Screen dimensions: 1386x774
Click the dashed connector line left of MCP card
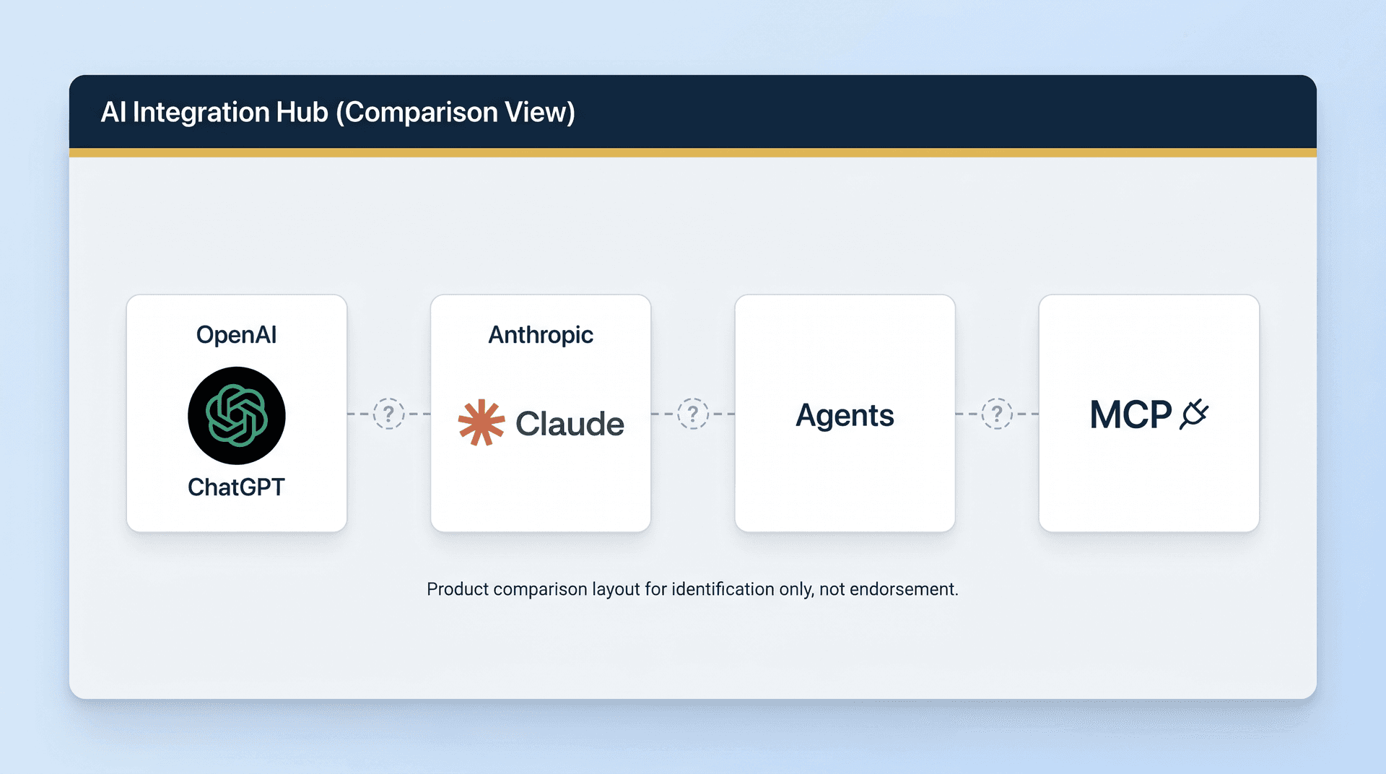(1027, 414)
